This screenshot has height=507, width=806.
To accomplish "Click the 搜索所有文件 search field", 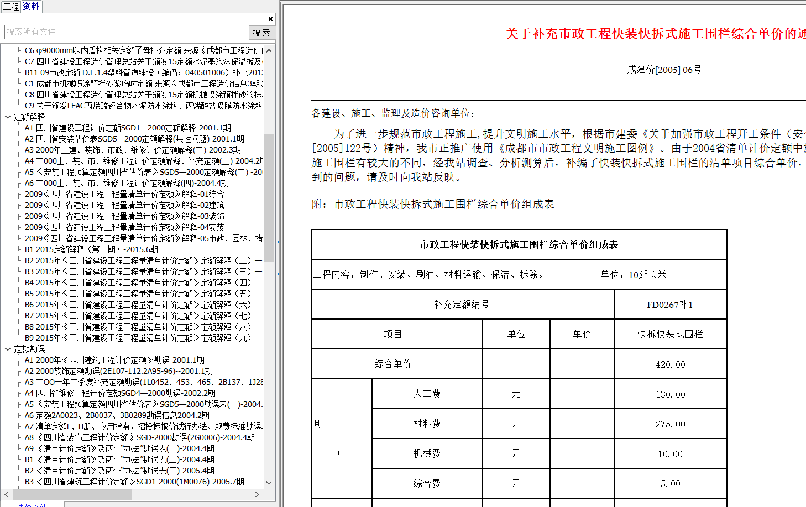I will (125, 32).
